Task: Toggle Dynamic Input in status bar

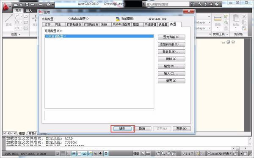Action: point(95,153)
